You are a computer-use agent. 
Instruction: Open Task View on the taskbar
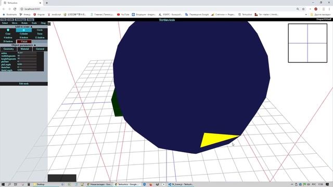pyautogui.click(x=16, y=184)
